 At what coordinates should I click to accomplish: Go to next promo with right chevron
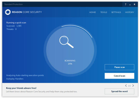coord(133,86)
